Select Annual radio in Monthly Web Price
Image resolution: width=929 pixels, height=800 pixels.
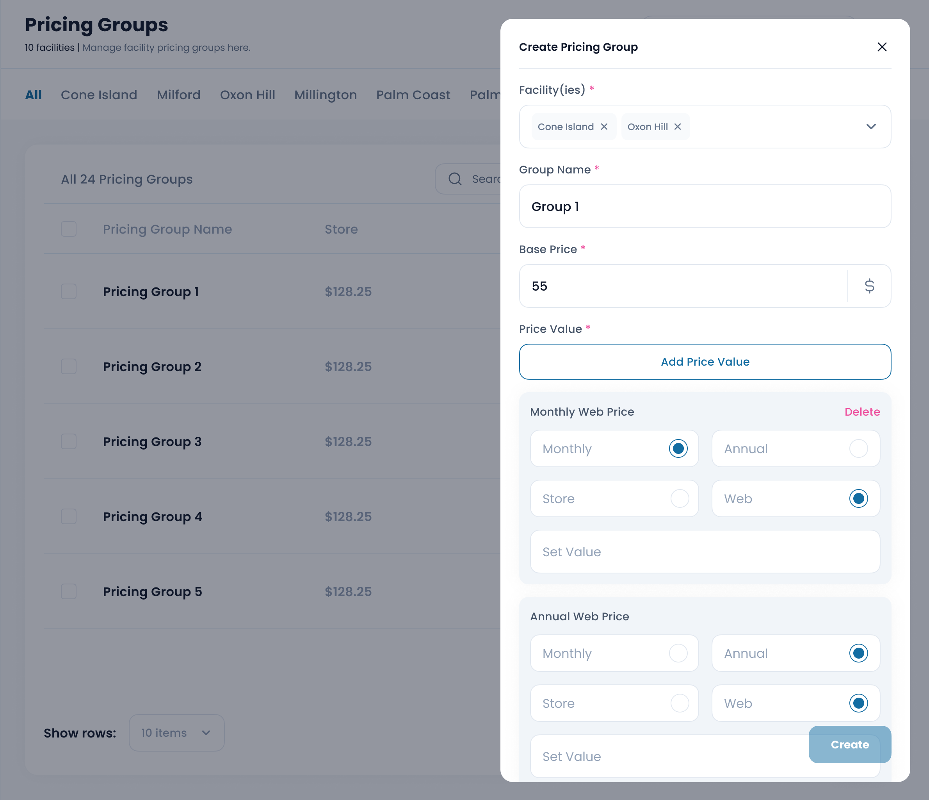click(x=858, y=449)
